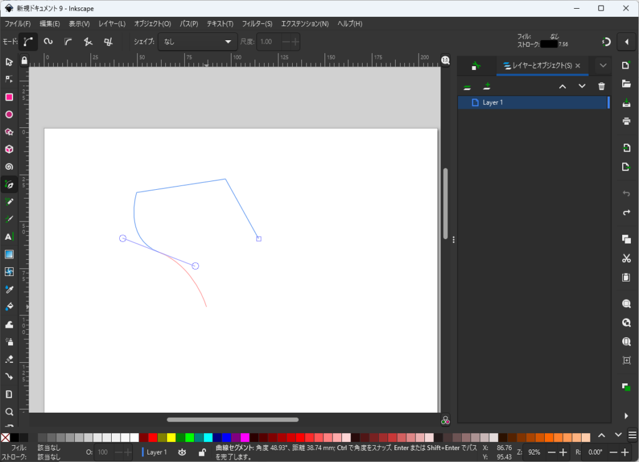Click the cut scissors icon

(627, 258)
